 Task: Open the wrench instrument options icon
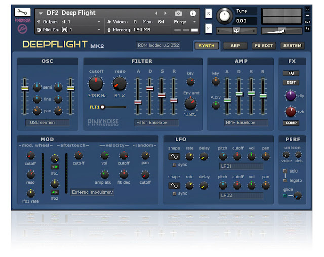pyautogui.click(x=22, y=12)
